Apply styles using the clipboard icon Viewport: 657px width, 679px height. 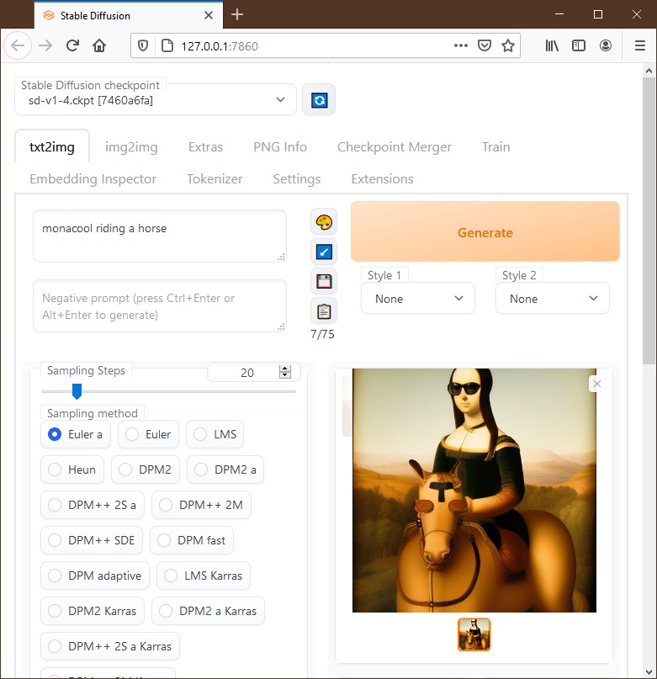[x=324, y=311]
